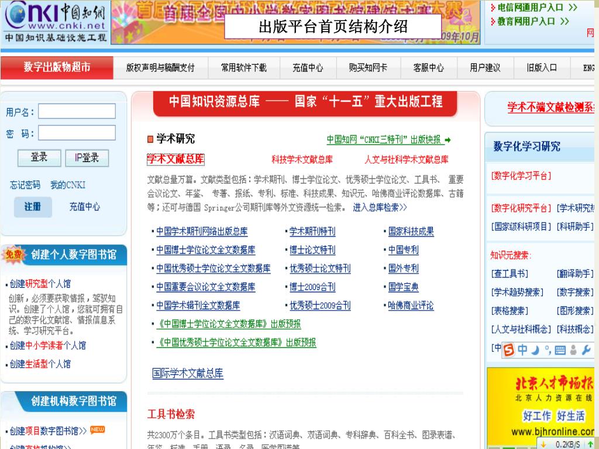Click into the 密码 input field
This screenshot has width=599, height=449.
pyautogui.click(x=77, y=133)
